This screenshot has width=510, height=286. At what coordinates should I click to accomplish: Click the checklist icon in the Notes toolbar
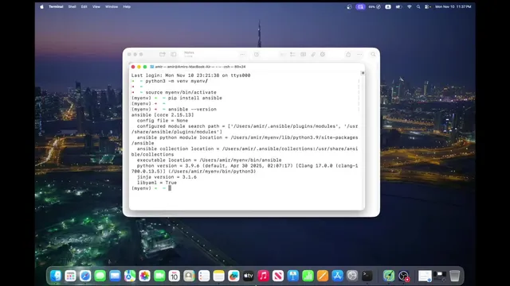(292, 54)
